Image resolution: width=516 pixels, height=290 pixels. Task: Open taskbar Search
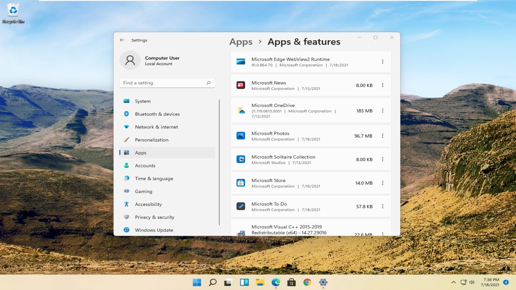click(213, 282)
